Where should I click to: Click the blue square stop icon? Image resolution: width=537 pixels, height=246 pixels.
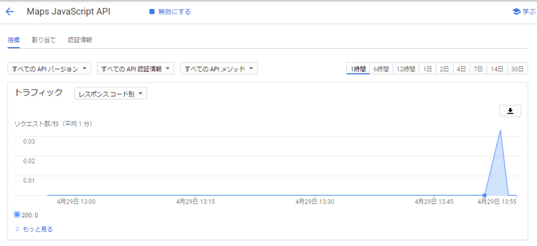(152, 12)
